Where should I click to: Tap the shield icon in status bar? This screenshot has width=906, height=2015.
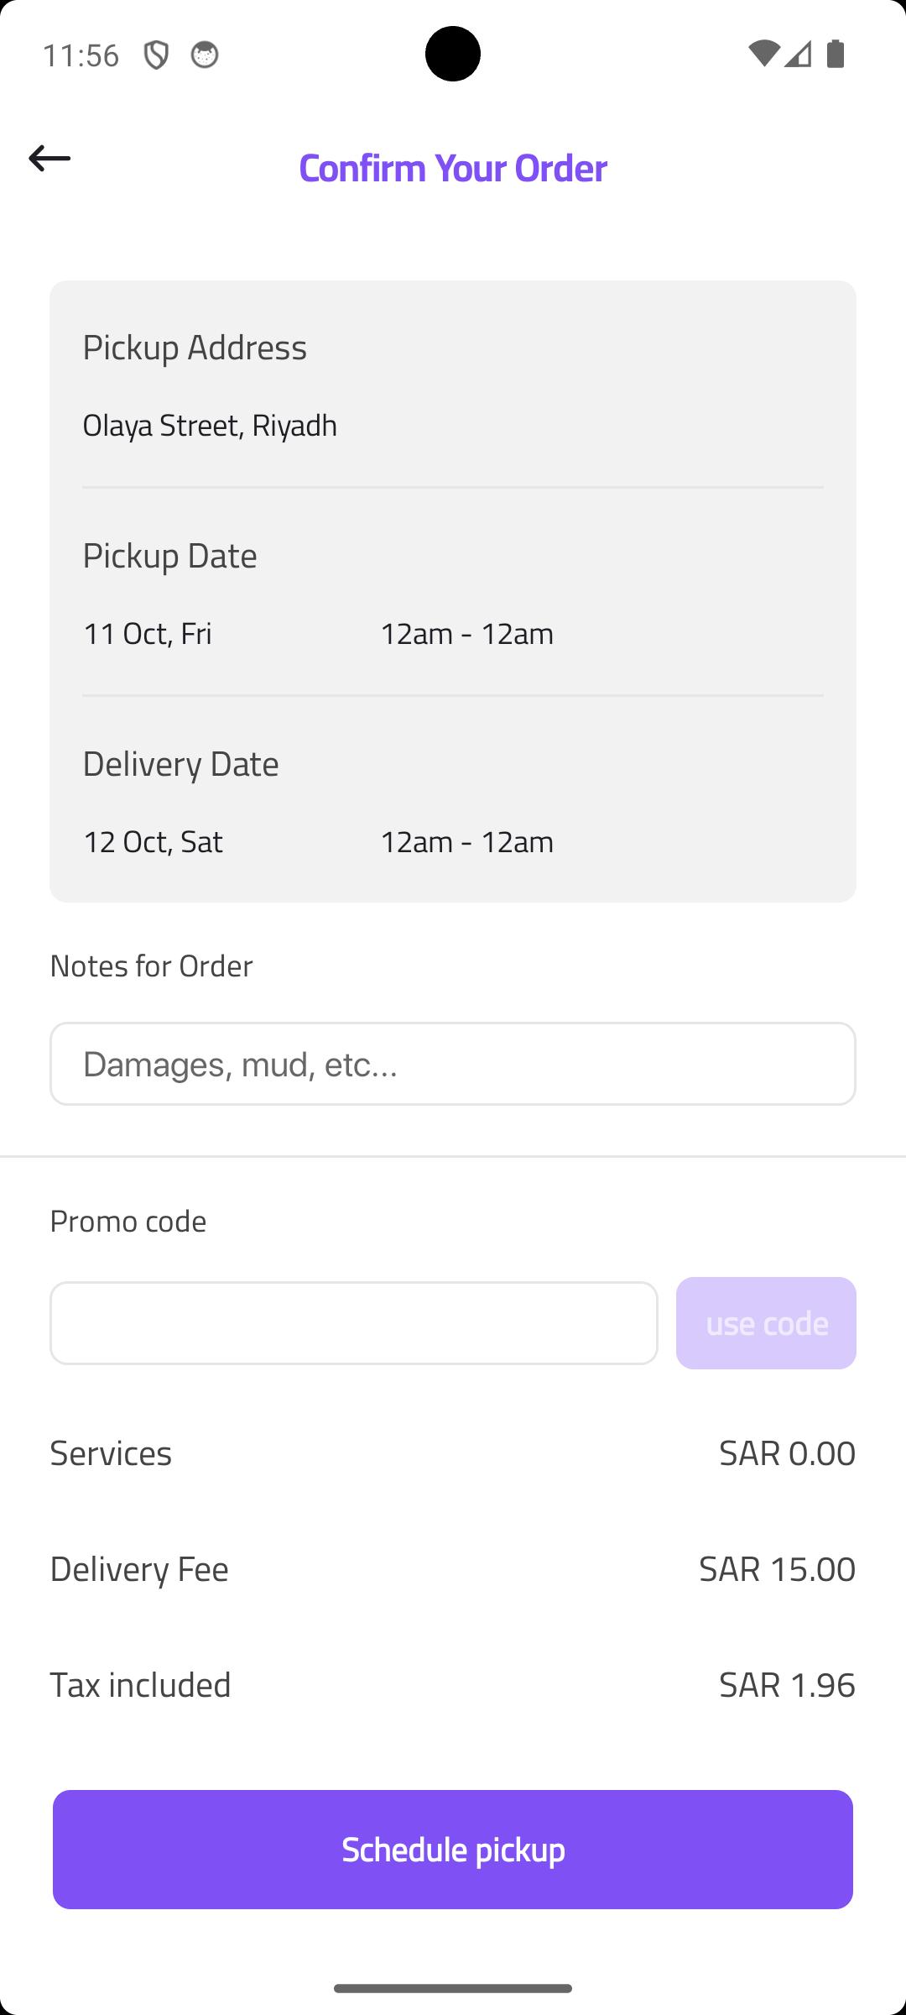[x=156, y=55]
